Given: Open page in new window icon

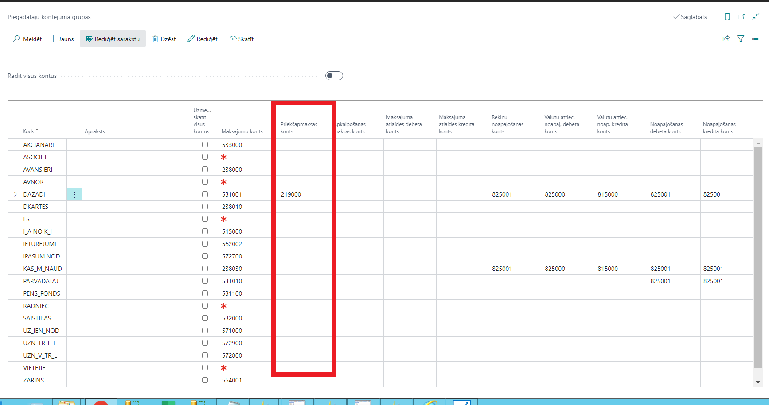Looking at the screenshot, I should point(741,17).
